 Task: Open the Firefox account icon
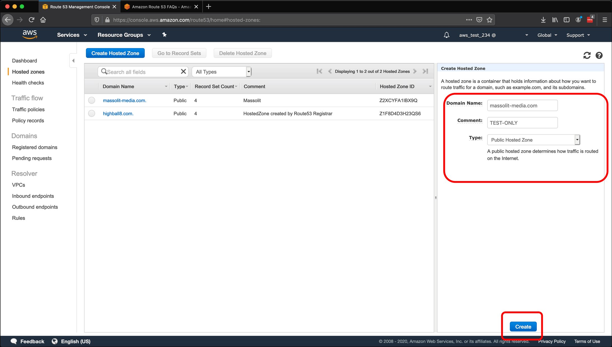578,20
